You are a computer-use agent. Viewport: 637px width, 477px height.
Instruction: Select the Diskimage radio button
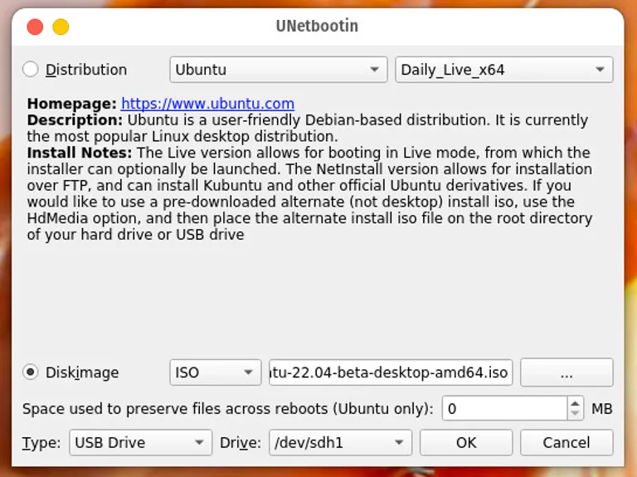pyautogui.click(x=31, y=372)
